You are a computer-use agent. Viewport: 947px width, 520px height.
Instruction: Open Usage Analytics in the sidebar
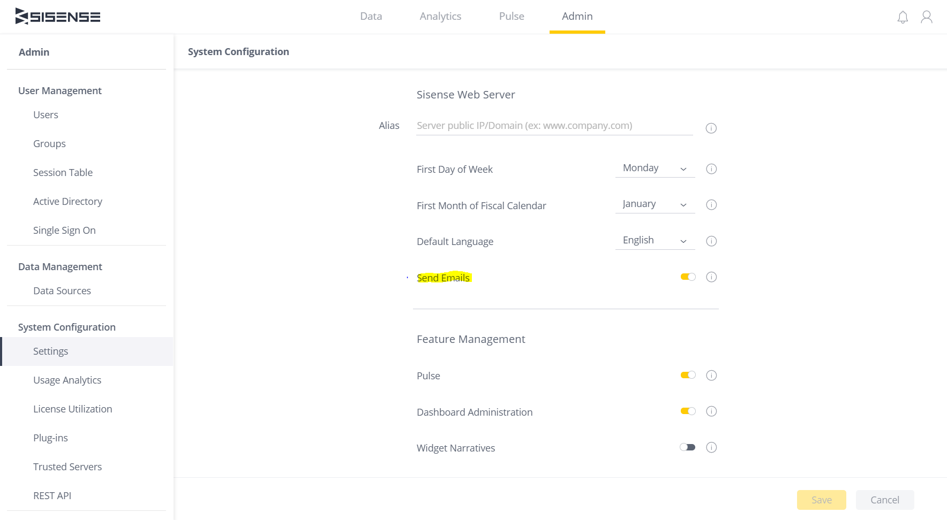tap(67, 380)
